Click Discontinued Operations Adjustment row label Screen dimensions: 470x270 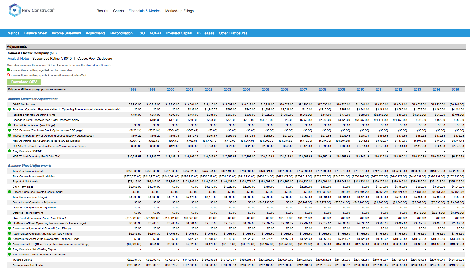pyautogui.click(x=35, y=202)
